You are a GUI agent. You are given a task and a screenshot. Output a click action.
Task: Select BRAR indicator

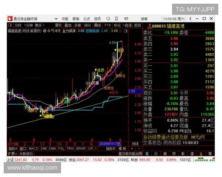click(x=81, y=149)
